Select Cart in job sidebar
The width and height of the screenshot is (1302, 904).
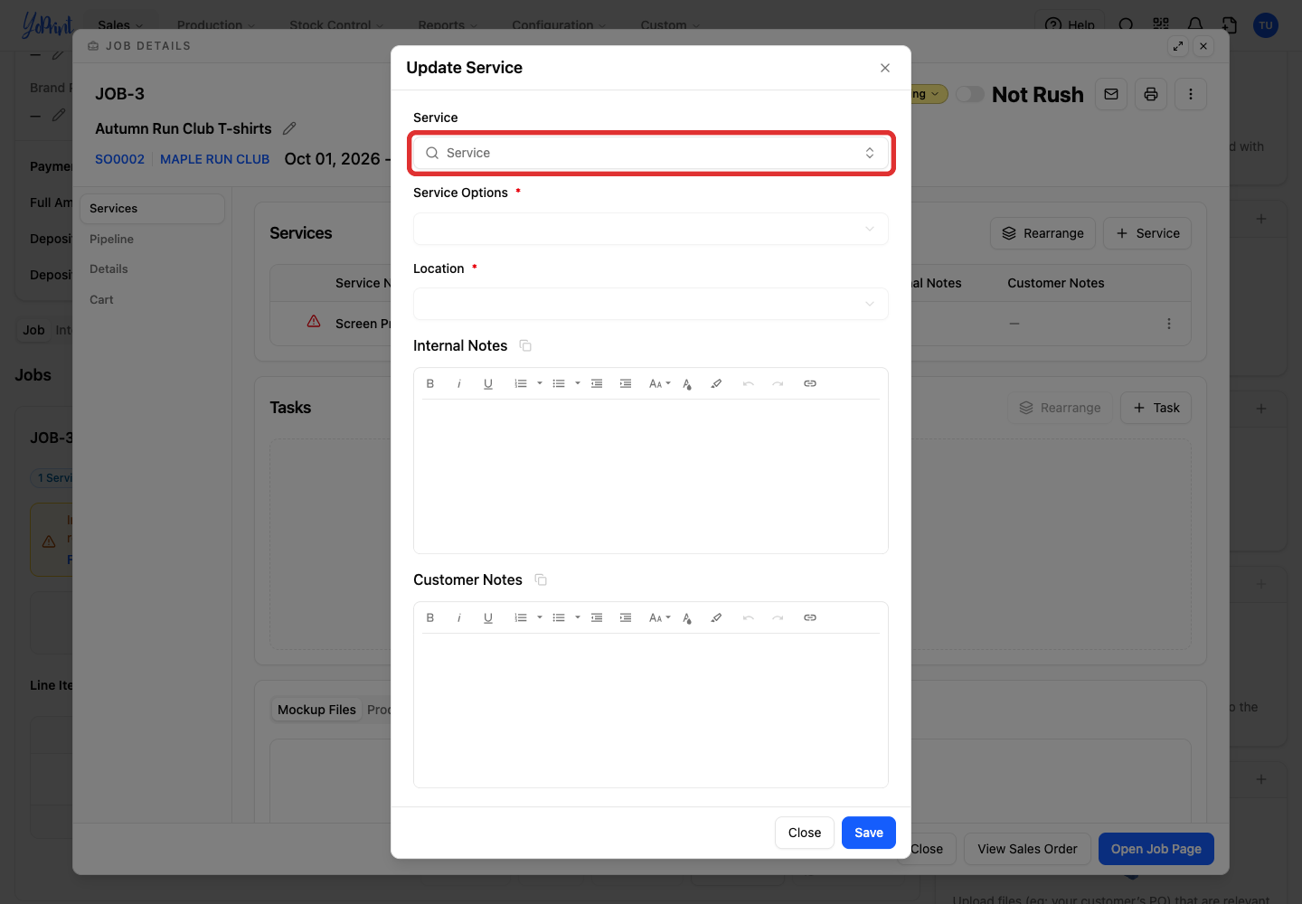pyautogui.click(x=101, y=299)
